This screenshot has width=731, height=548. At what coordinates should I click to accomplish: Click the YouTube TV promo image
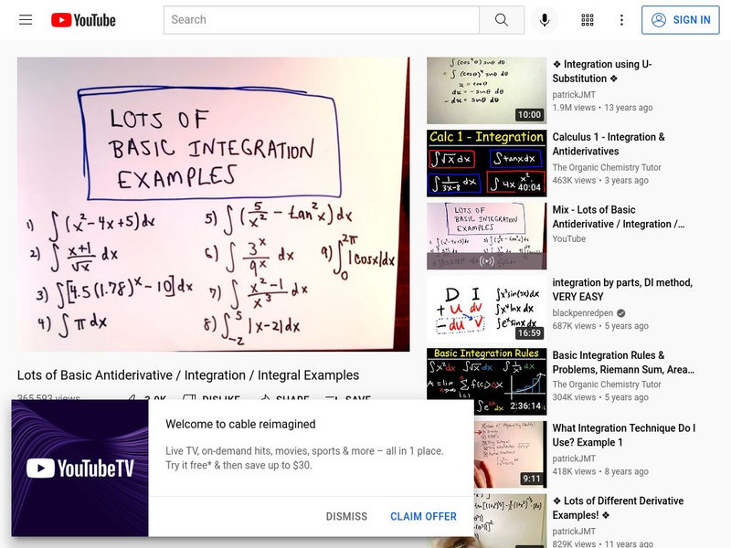[80, 468]
